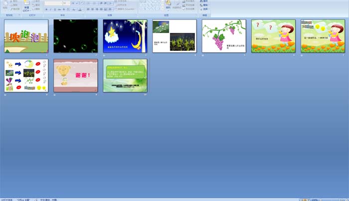
Task: Toggle Align Text Right
Action: point(97,9)
